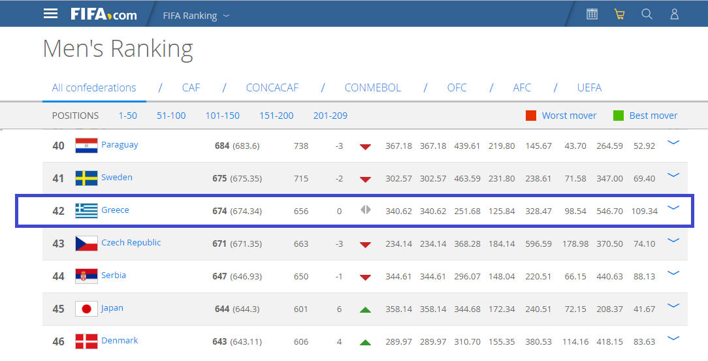Click the red Worst mover swatch

[531, 116]
